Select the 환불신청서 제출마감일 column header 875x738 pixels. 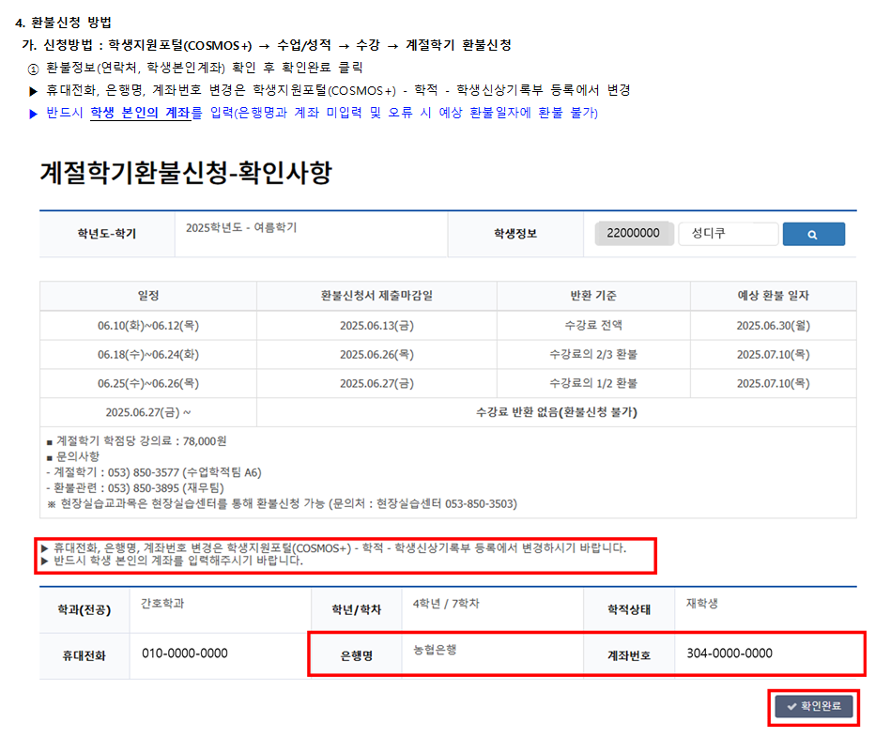[x=376, y=296]
